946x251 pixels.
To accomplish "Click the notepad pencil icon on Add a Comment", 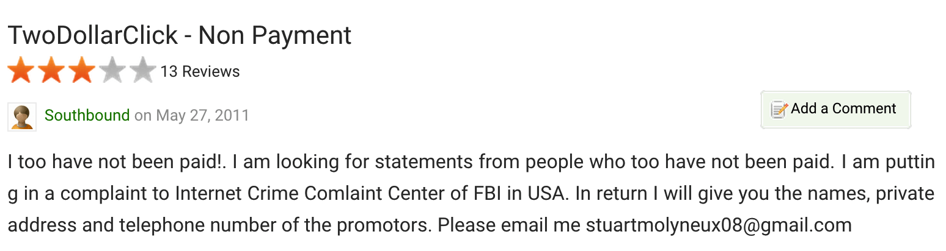I will [779, 110].
